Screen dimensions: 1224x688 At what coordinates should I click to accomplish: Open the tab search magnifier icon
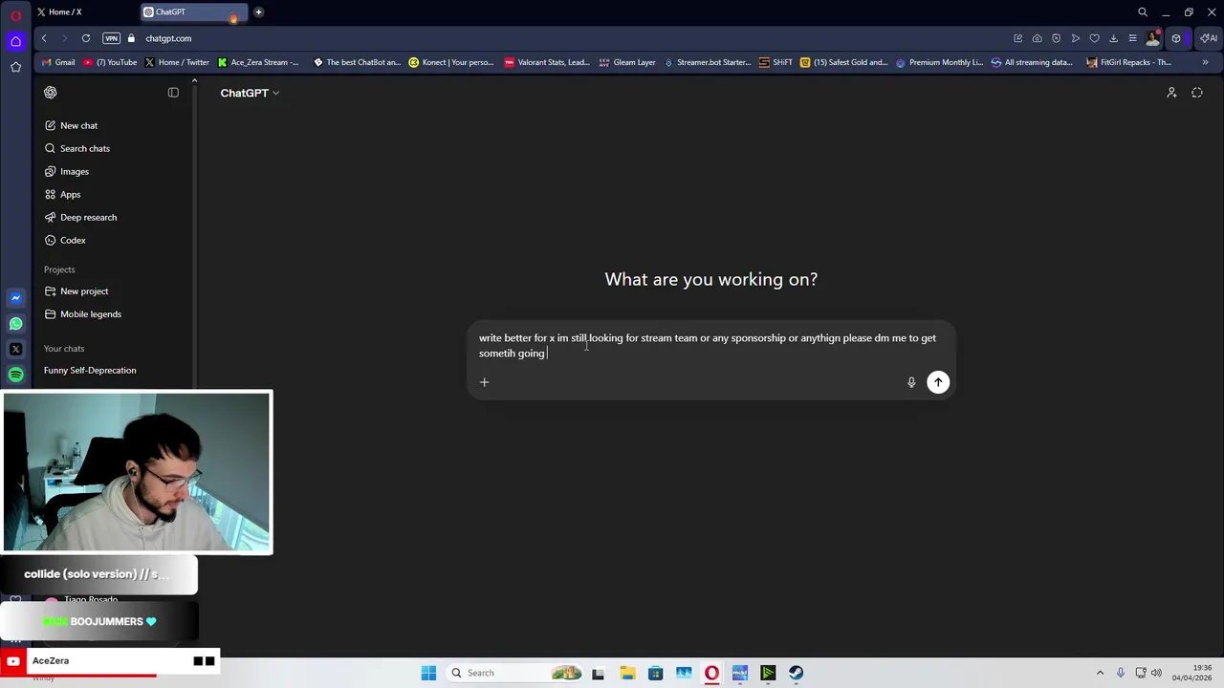point(1143,12)
